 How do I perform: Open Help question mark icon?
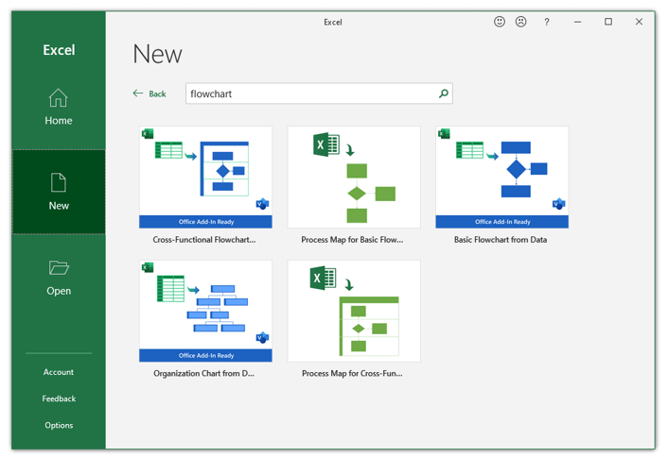tap(547, 22)
